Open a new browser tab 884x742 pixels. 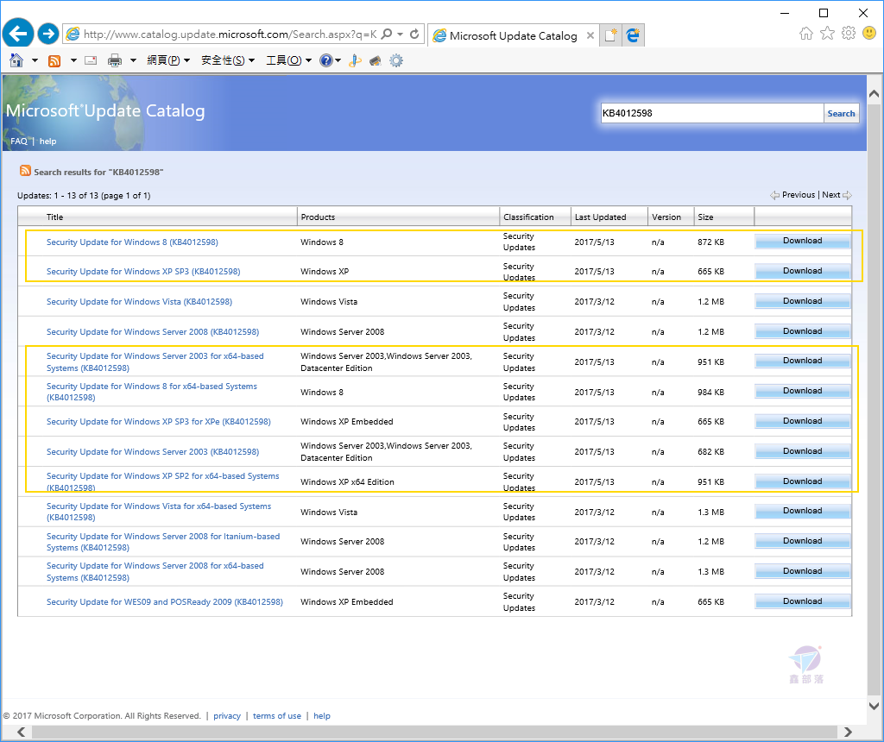click(x=610, y=35)
